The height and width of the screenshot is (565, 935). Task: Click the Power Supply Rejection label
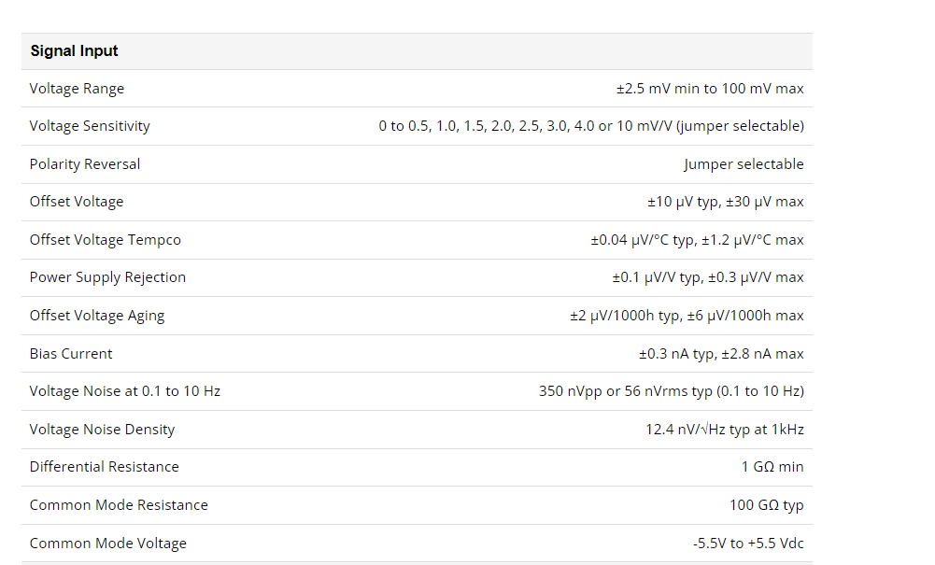click(x=107, y=277)
